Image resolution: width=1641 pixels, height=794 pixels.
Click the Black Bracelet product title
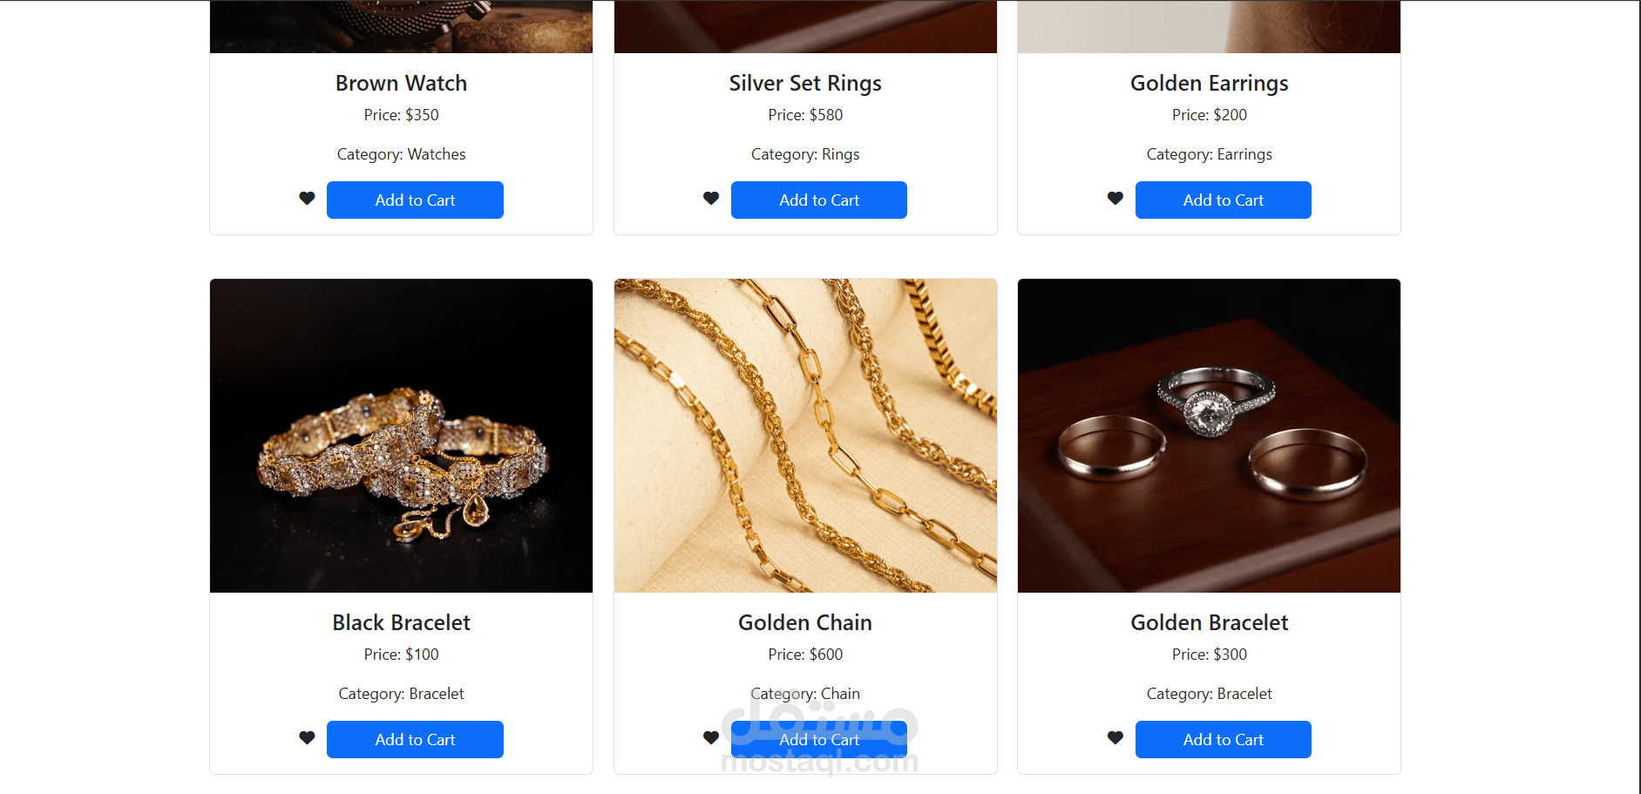(x=401, y=622)
